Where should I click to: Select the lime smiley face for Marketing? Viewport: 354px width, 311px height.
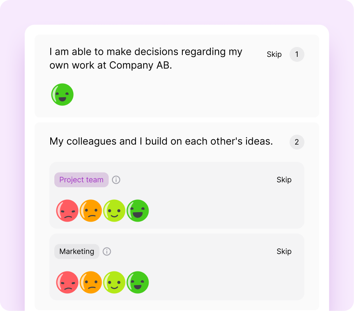pos(114,282)
